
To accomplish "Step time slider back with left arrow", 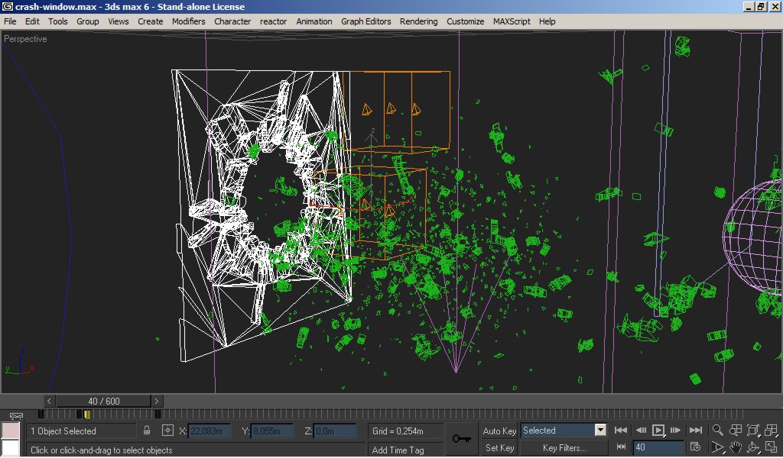I will point(49,402).
